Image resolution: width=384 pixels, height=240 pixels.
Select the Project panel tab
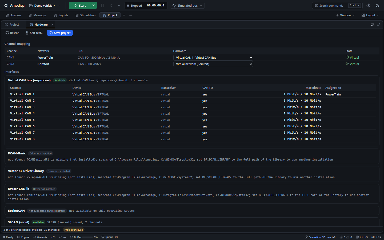[x=12, y=25]
